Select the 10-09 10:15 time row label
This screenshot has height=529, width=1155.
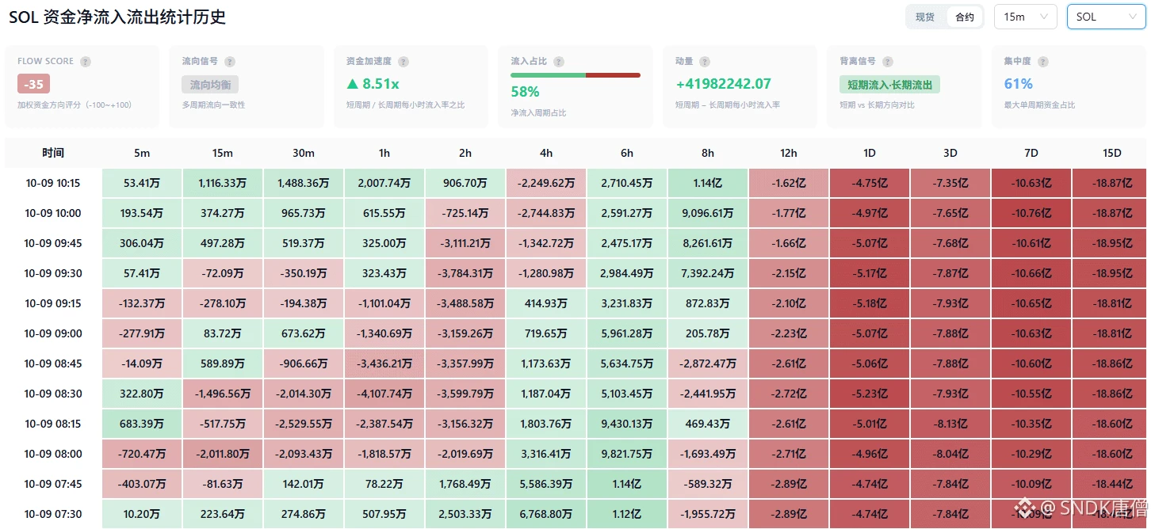[x=53, y=183]
